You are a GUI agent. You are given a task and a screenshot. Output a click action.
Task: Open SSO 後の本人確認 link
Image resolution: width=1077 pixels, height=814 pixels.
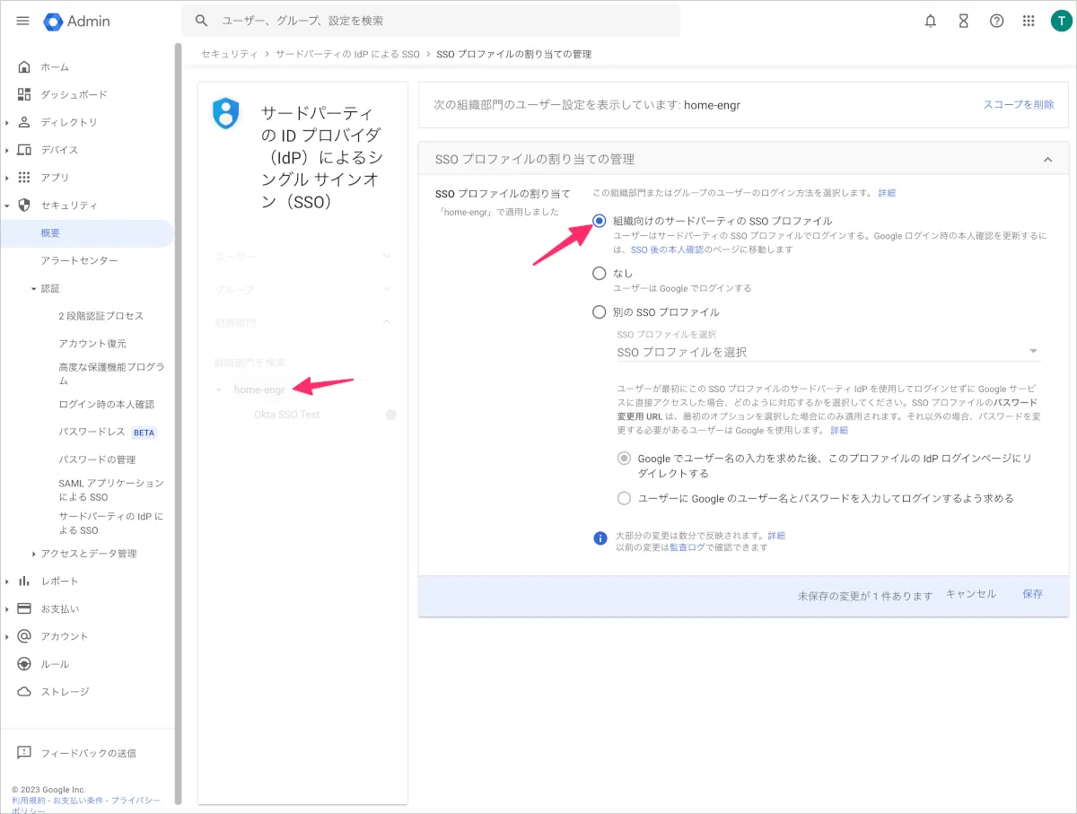tap(667, 249)
